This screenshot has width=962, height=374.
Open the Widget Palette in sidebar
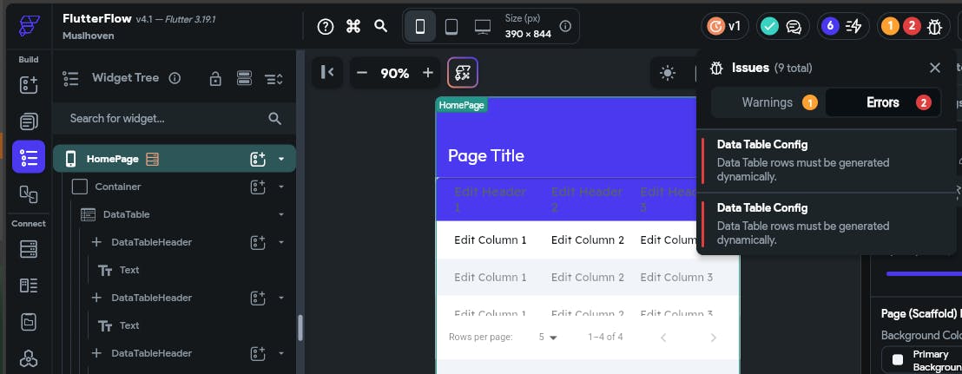pos(29,85)
